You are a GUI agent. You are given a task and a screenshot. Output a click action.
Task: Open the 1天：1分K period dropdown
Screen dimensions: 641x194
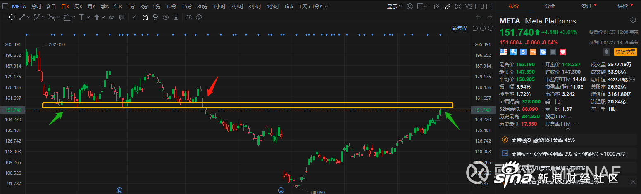coord(313,6)
